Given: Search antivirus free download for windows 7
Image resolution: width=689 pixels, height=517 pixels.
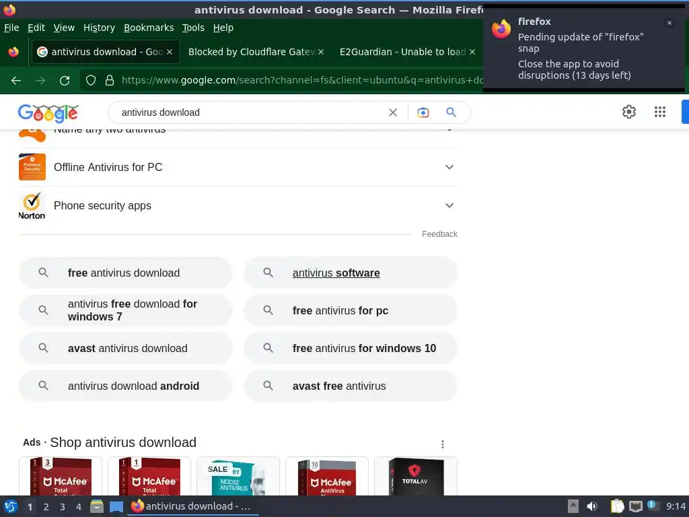Looking at the screenshot, I should pos(125,310).
